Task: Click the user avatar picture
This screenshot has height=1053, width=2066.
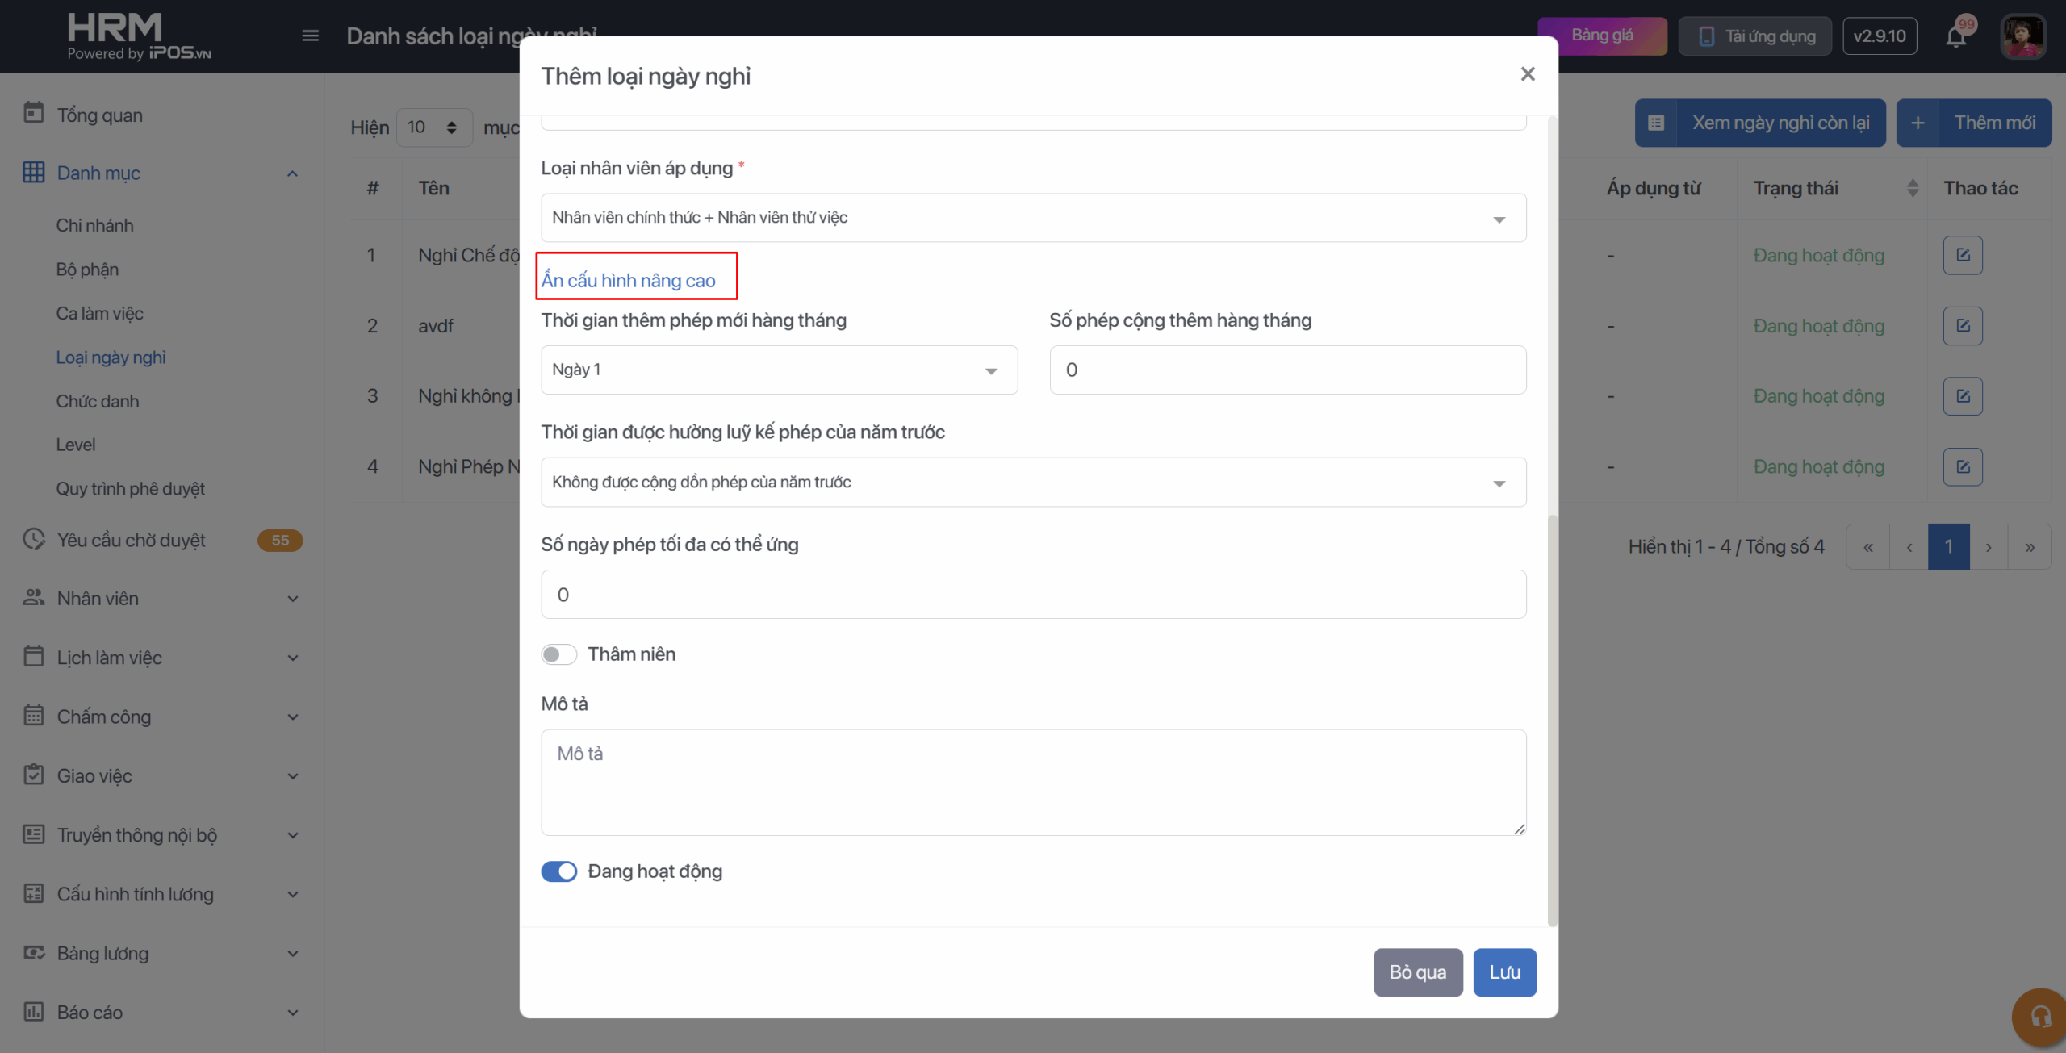Action: (2022, 36)
